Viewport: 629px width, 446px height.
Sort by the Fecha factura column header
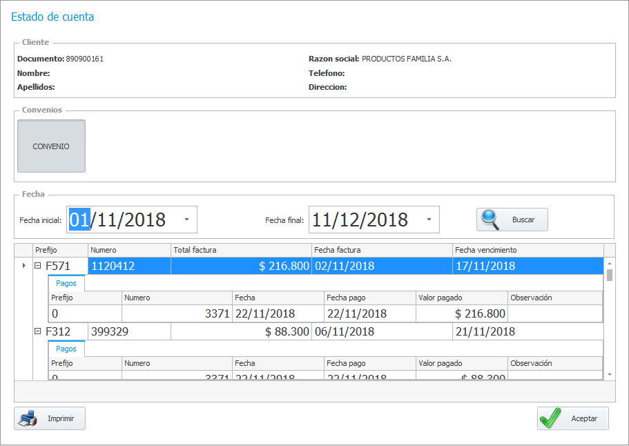click(382, 250)
